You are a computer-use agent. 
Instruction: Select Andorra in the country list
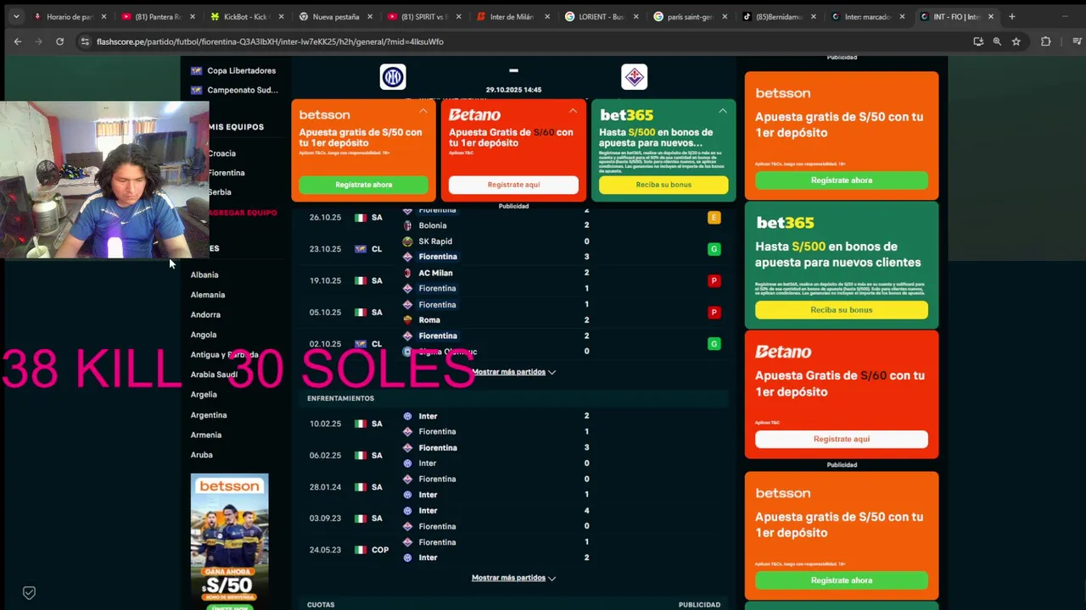tap(205, 314)
